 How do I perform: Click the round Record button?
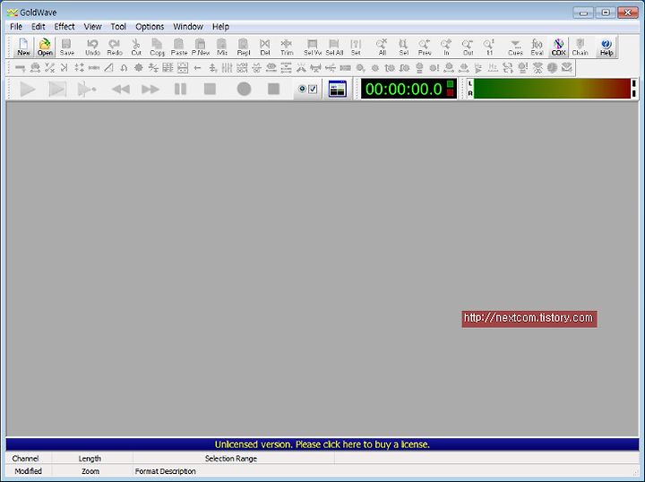click(x=244, y=89)
